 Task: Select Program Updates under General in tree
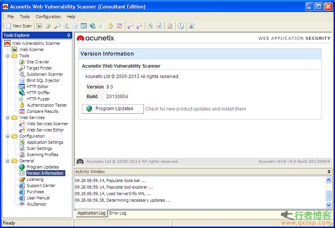click(x=43, y=167)
